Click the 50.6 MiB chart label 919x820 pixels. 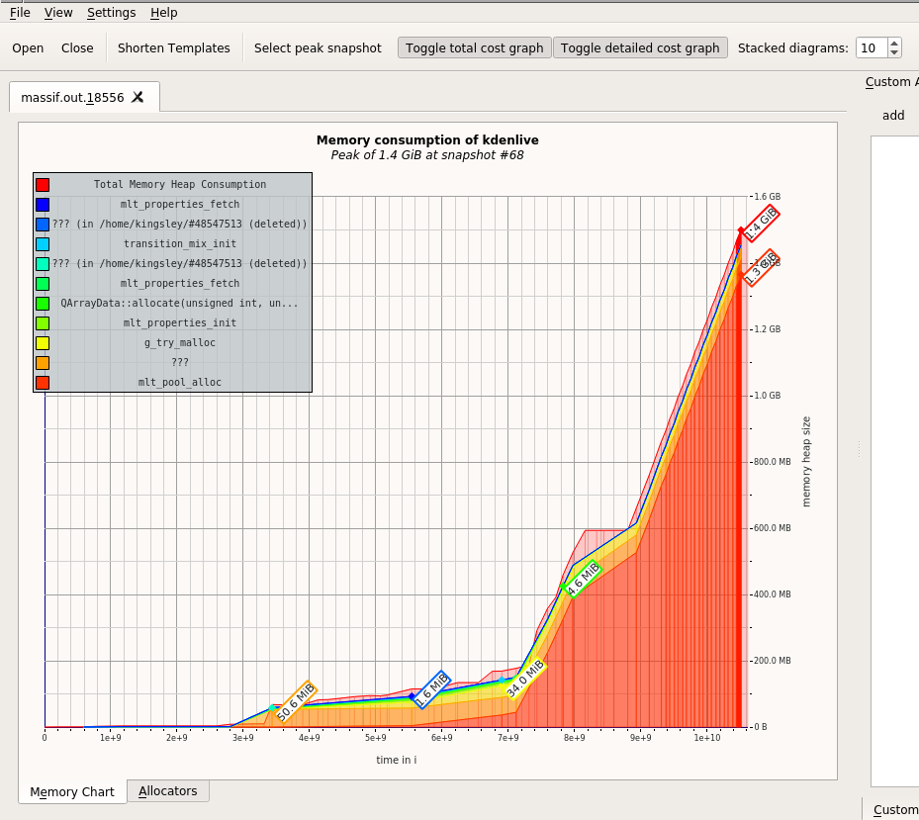coord(296,701)
